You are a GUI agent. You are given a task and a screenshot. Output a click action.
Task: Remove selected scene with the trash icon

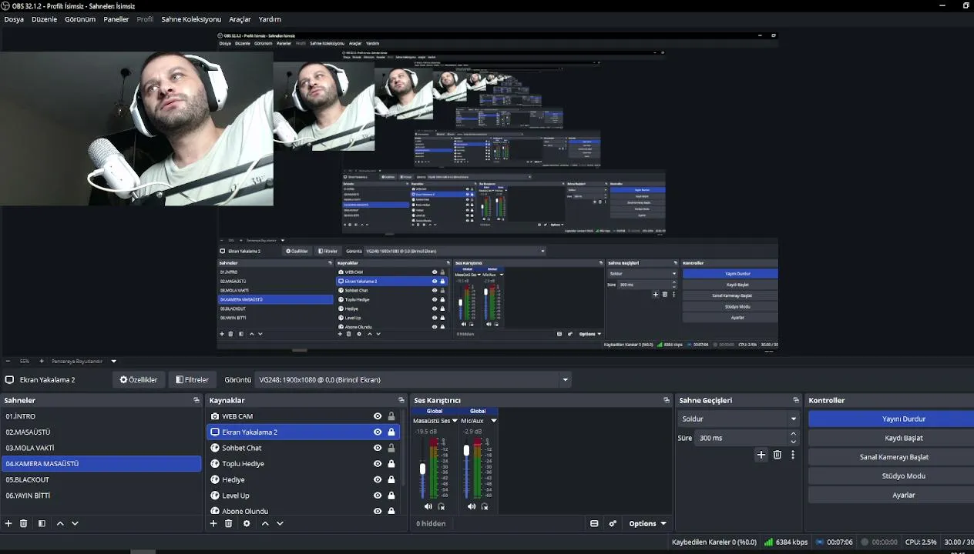(24, 523)
